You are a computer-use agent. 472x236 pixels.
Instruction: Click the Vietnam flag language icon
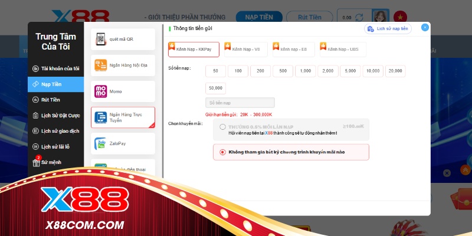[400, 17]
